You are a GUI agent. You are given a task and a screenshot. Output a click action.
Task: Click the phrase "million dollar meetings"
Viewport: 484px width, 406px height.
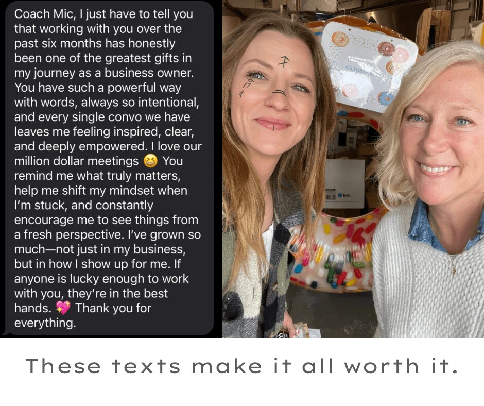point(76,161)
